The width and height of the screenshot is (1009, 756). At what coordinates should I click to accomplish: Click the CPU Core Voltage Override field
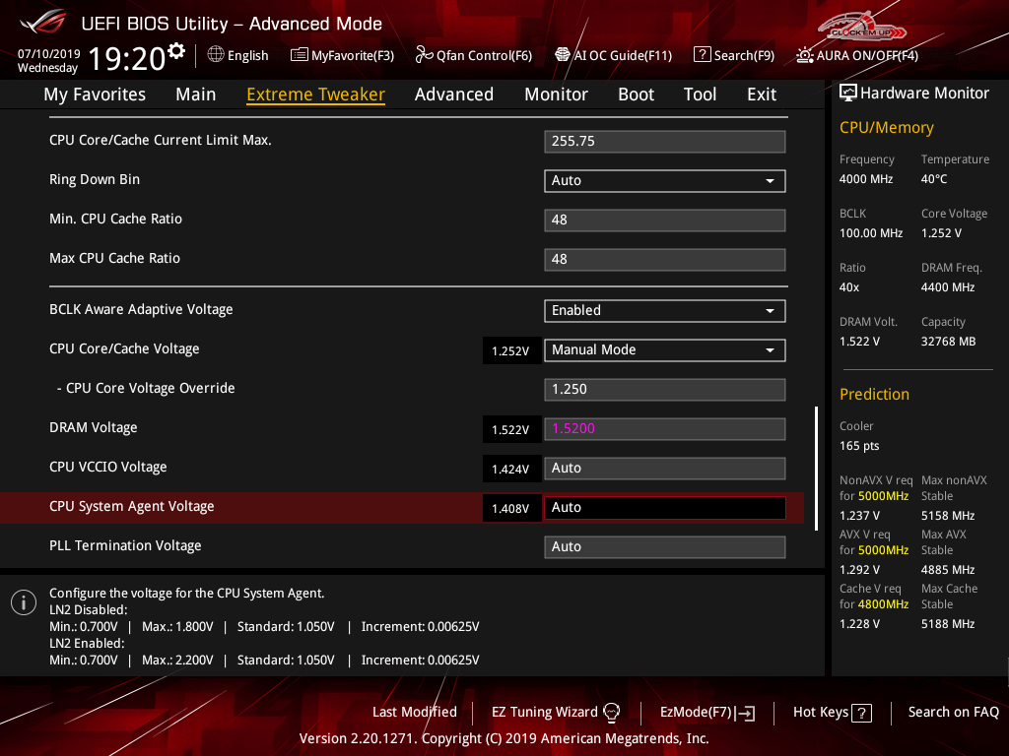[664, 389]
